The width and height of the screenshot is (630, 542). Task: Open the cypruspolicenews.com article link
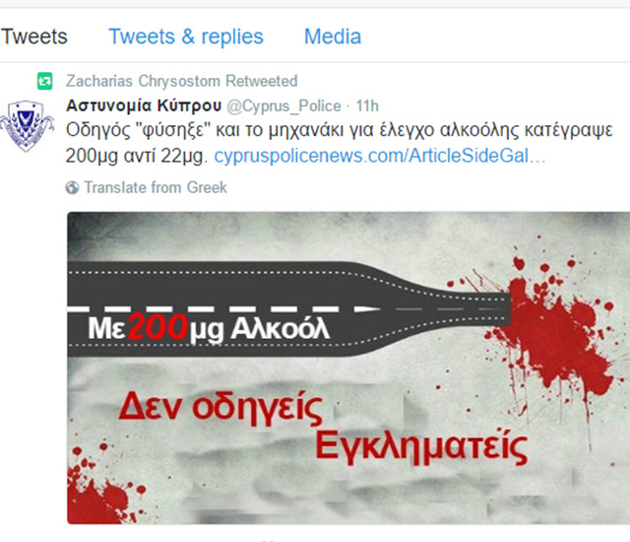(380, 156)
